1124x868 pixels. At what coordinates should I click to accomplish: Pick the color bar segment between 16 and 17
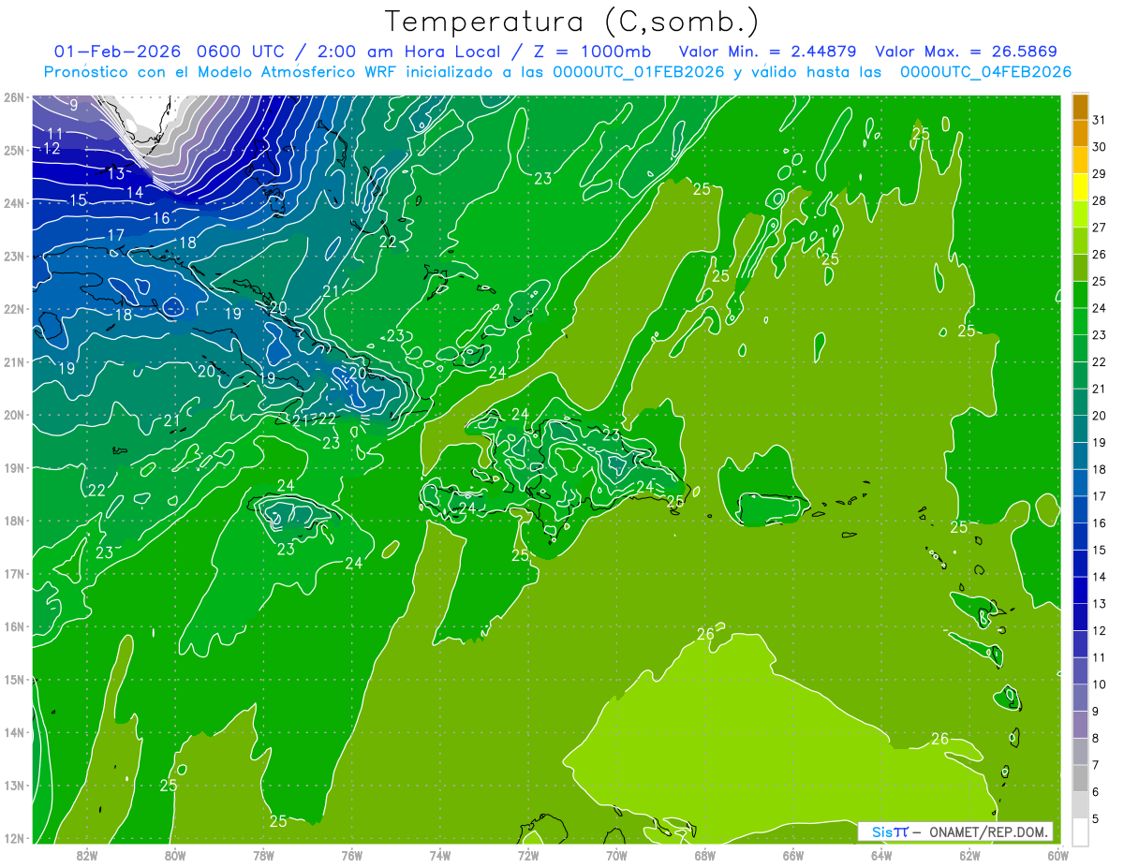(1080, 509)
